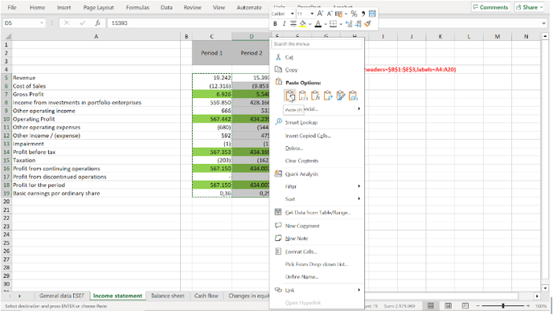Switch to Page Break Preview in the status bar
553x314 pixels.
pos(465,305)
